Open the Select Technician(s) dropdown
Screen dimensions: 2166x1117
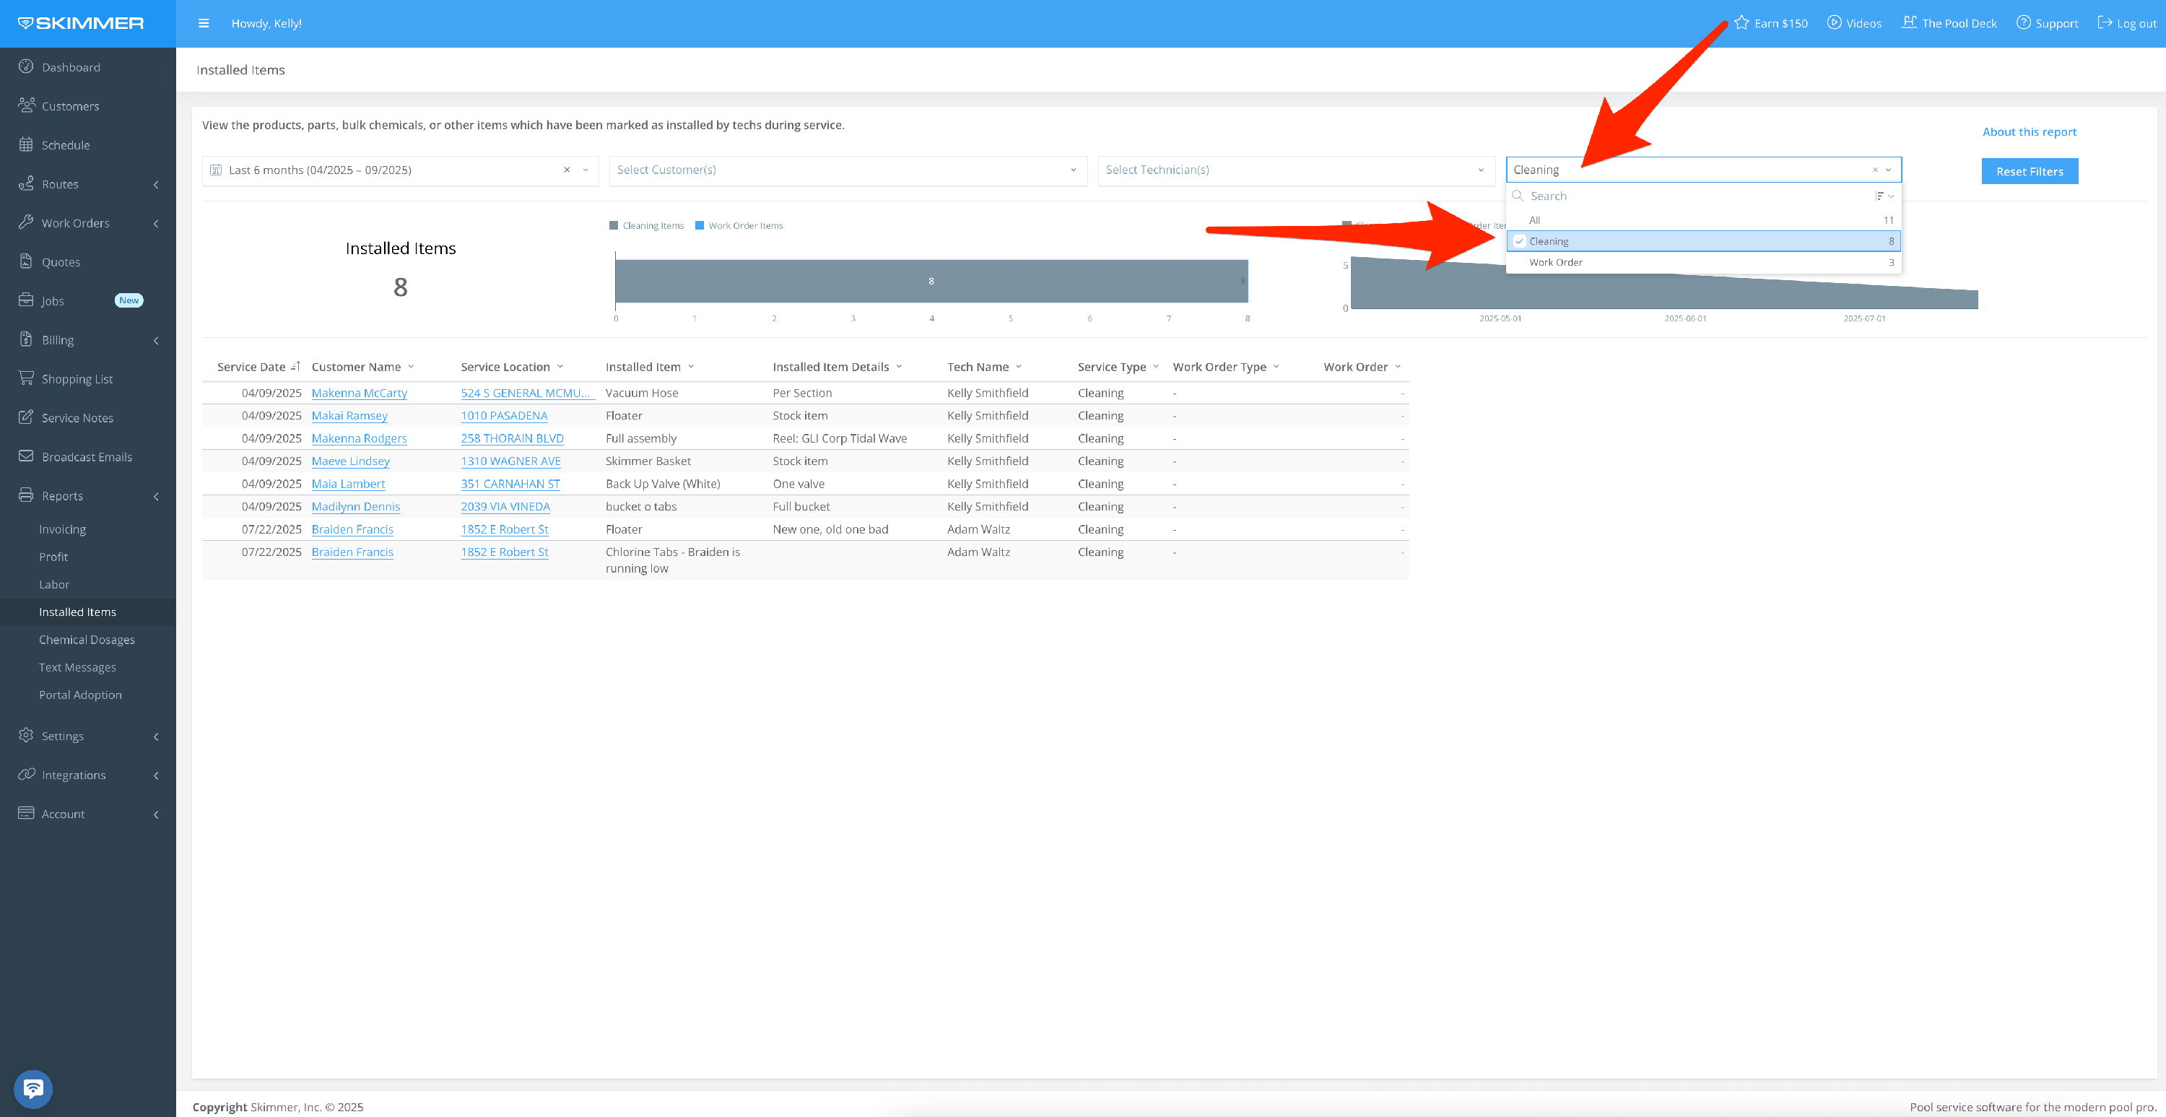pyautogui.click(x=1295, y=170)
